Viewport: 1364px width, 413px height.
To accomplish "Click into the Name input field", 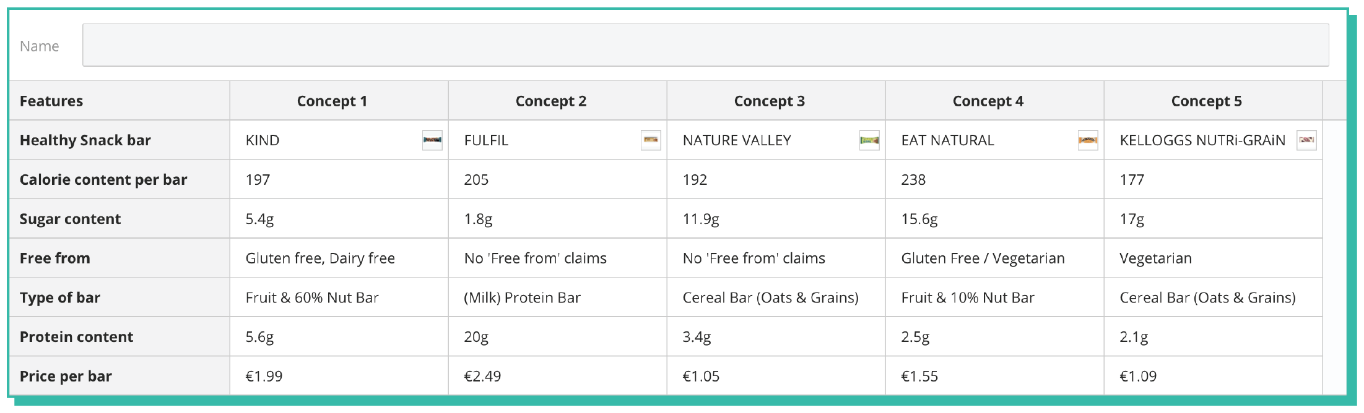I will (x=705, y=45).
